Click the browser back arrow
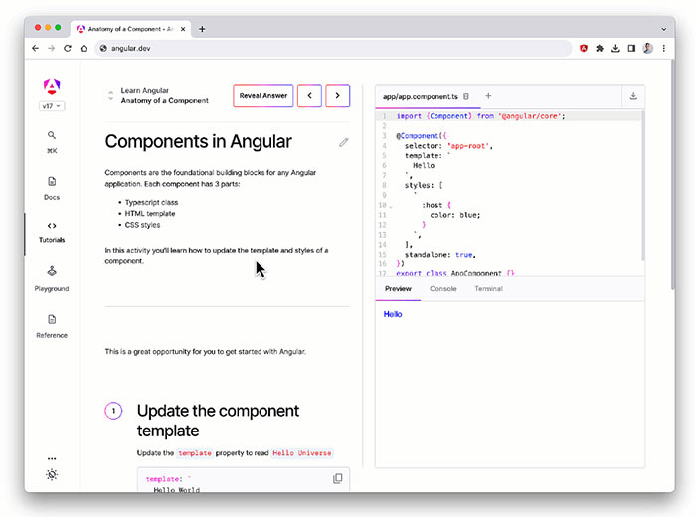696x517 pixels. tap(36, 48)
